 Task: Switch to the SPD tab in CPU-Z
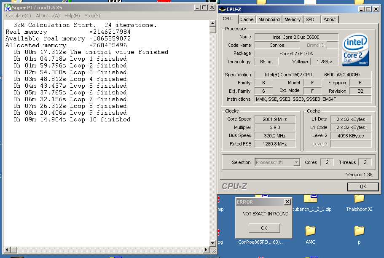pos(310,19)
